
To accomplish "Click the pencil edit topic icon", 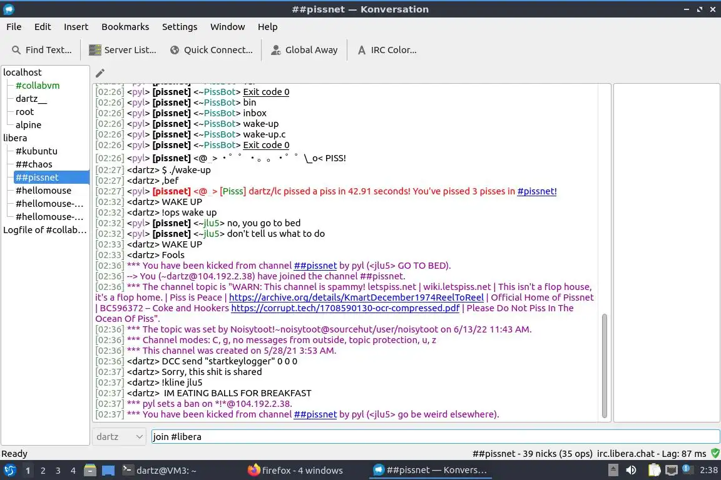I will point(100,72).
